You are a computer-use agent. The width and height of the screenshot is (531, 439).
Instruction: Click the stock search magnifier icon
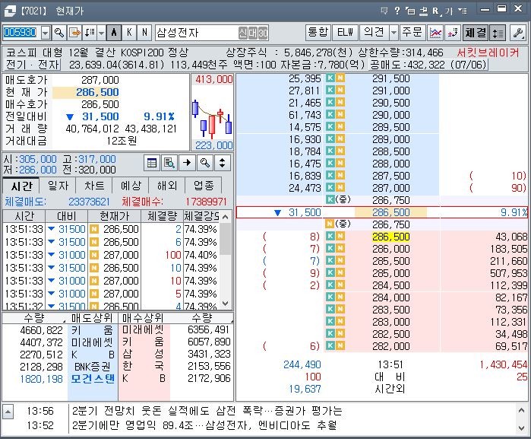59,33
